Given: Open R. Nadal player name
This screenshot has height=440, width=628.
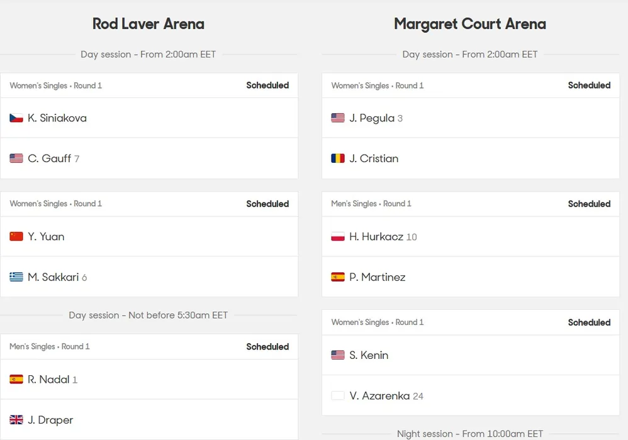Looking at the screenshot, I should pyautogui.click(x=48, y=380).
